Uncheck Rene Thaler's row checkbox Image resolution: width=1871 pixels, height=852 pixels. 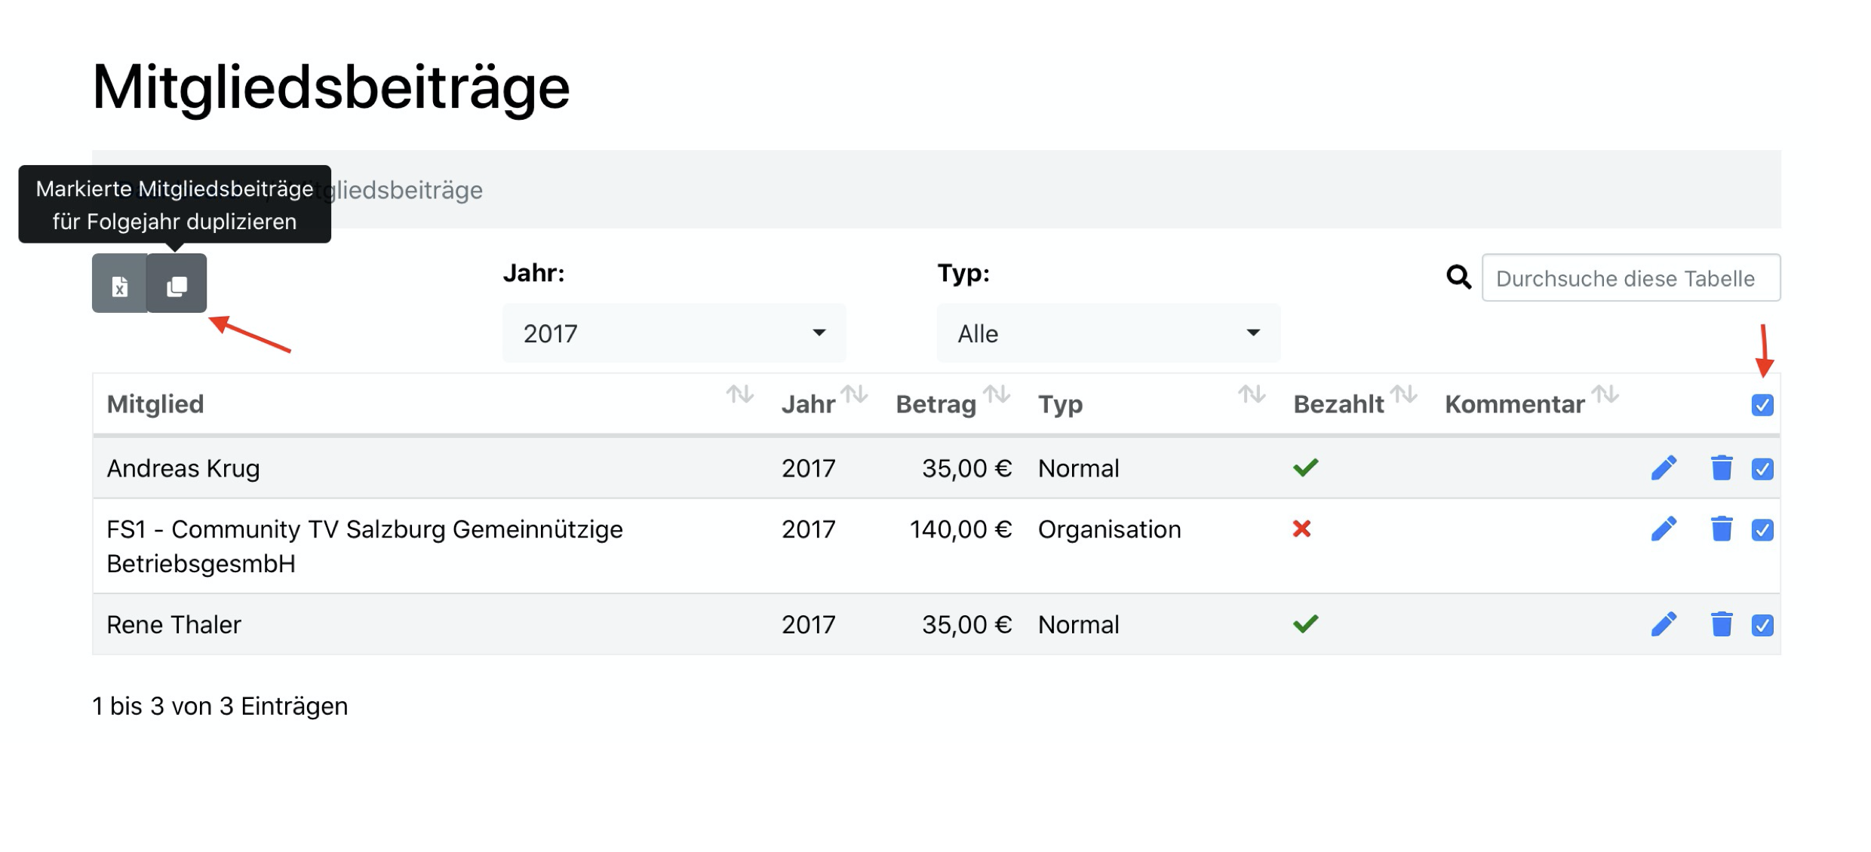tap(1762, 625)
